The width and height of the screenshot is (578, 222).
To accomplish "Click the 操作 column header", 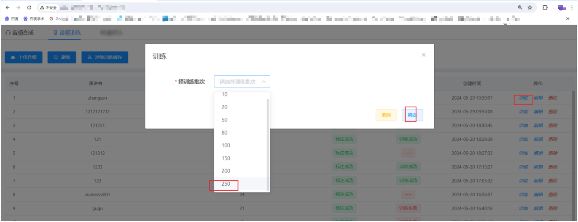I will tap(538, 83).
